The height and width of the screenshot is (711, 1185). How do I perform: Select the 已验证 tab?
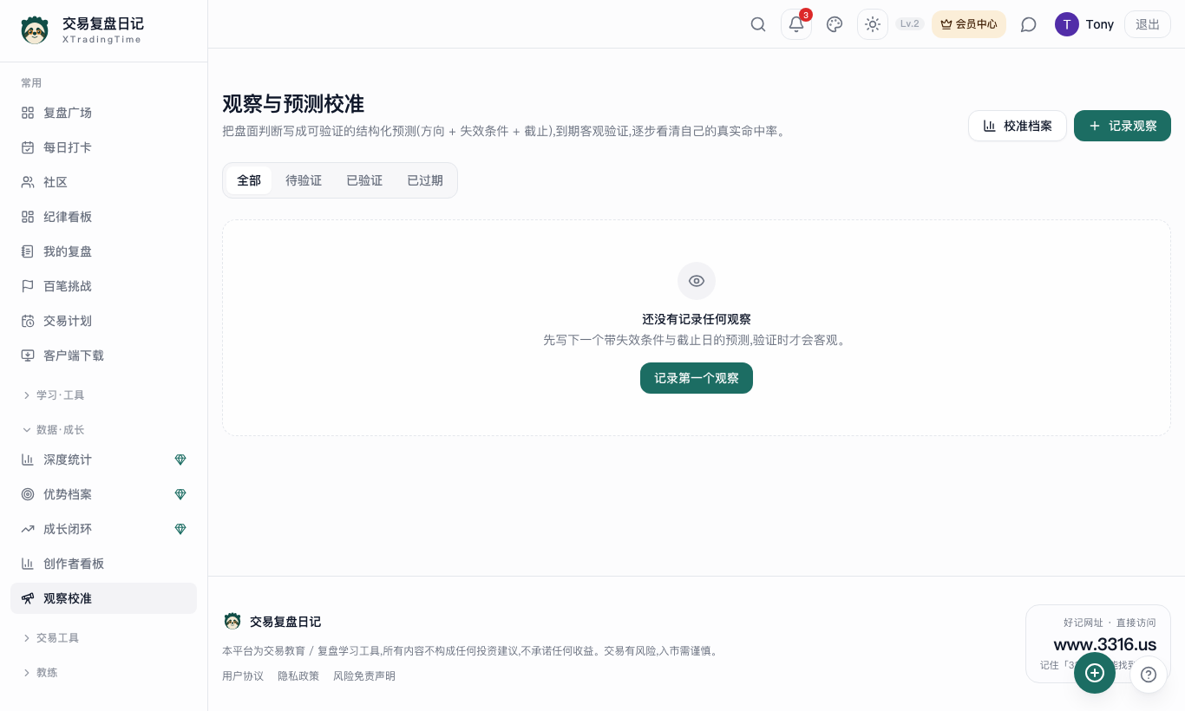click(x=364, y=180)
